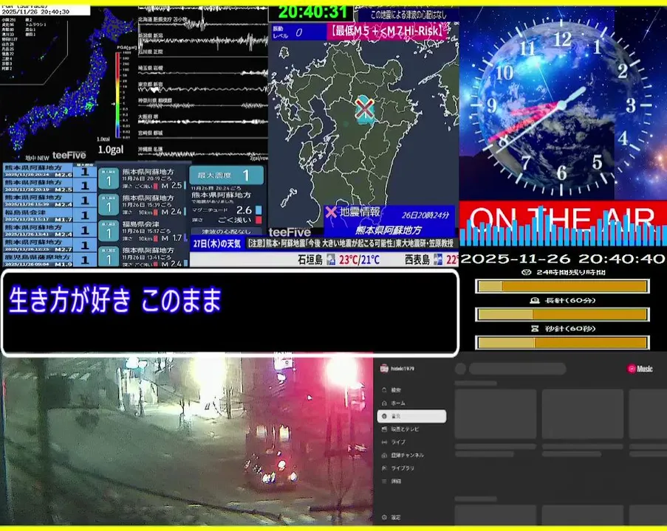Click the 秒針(60秒) progress bar

pos(562,342)
